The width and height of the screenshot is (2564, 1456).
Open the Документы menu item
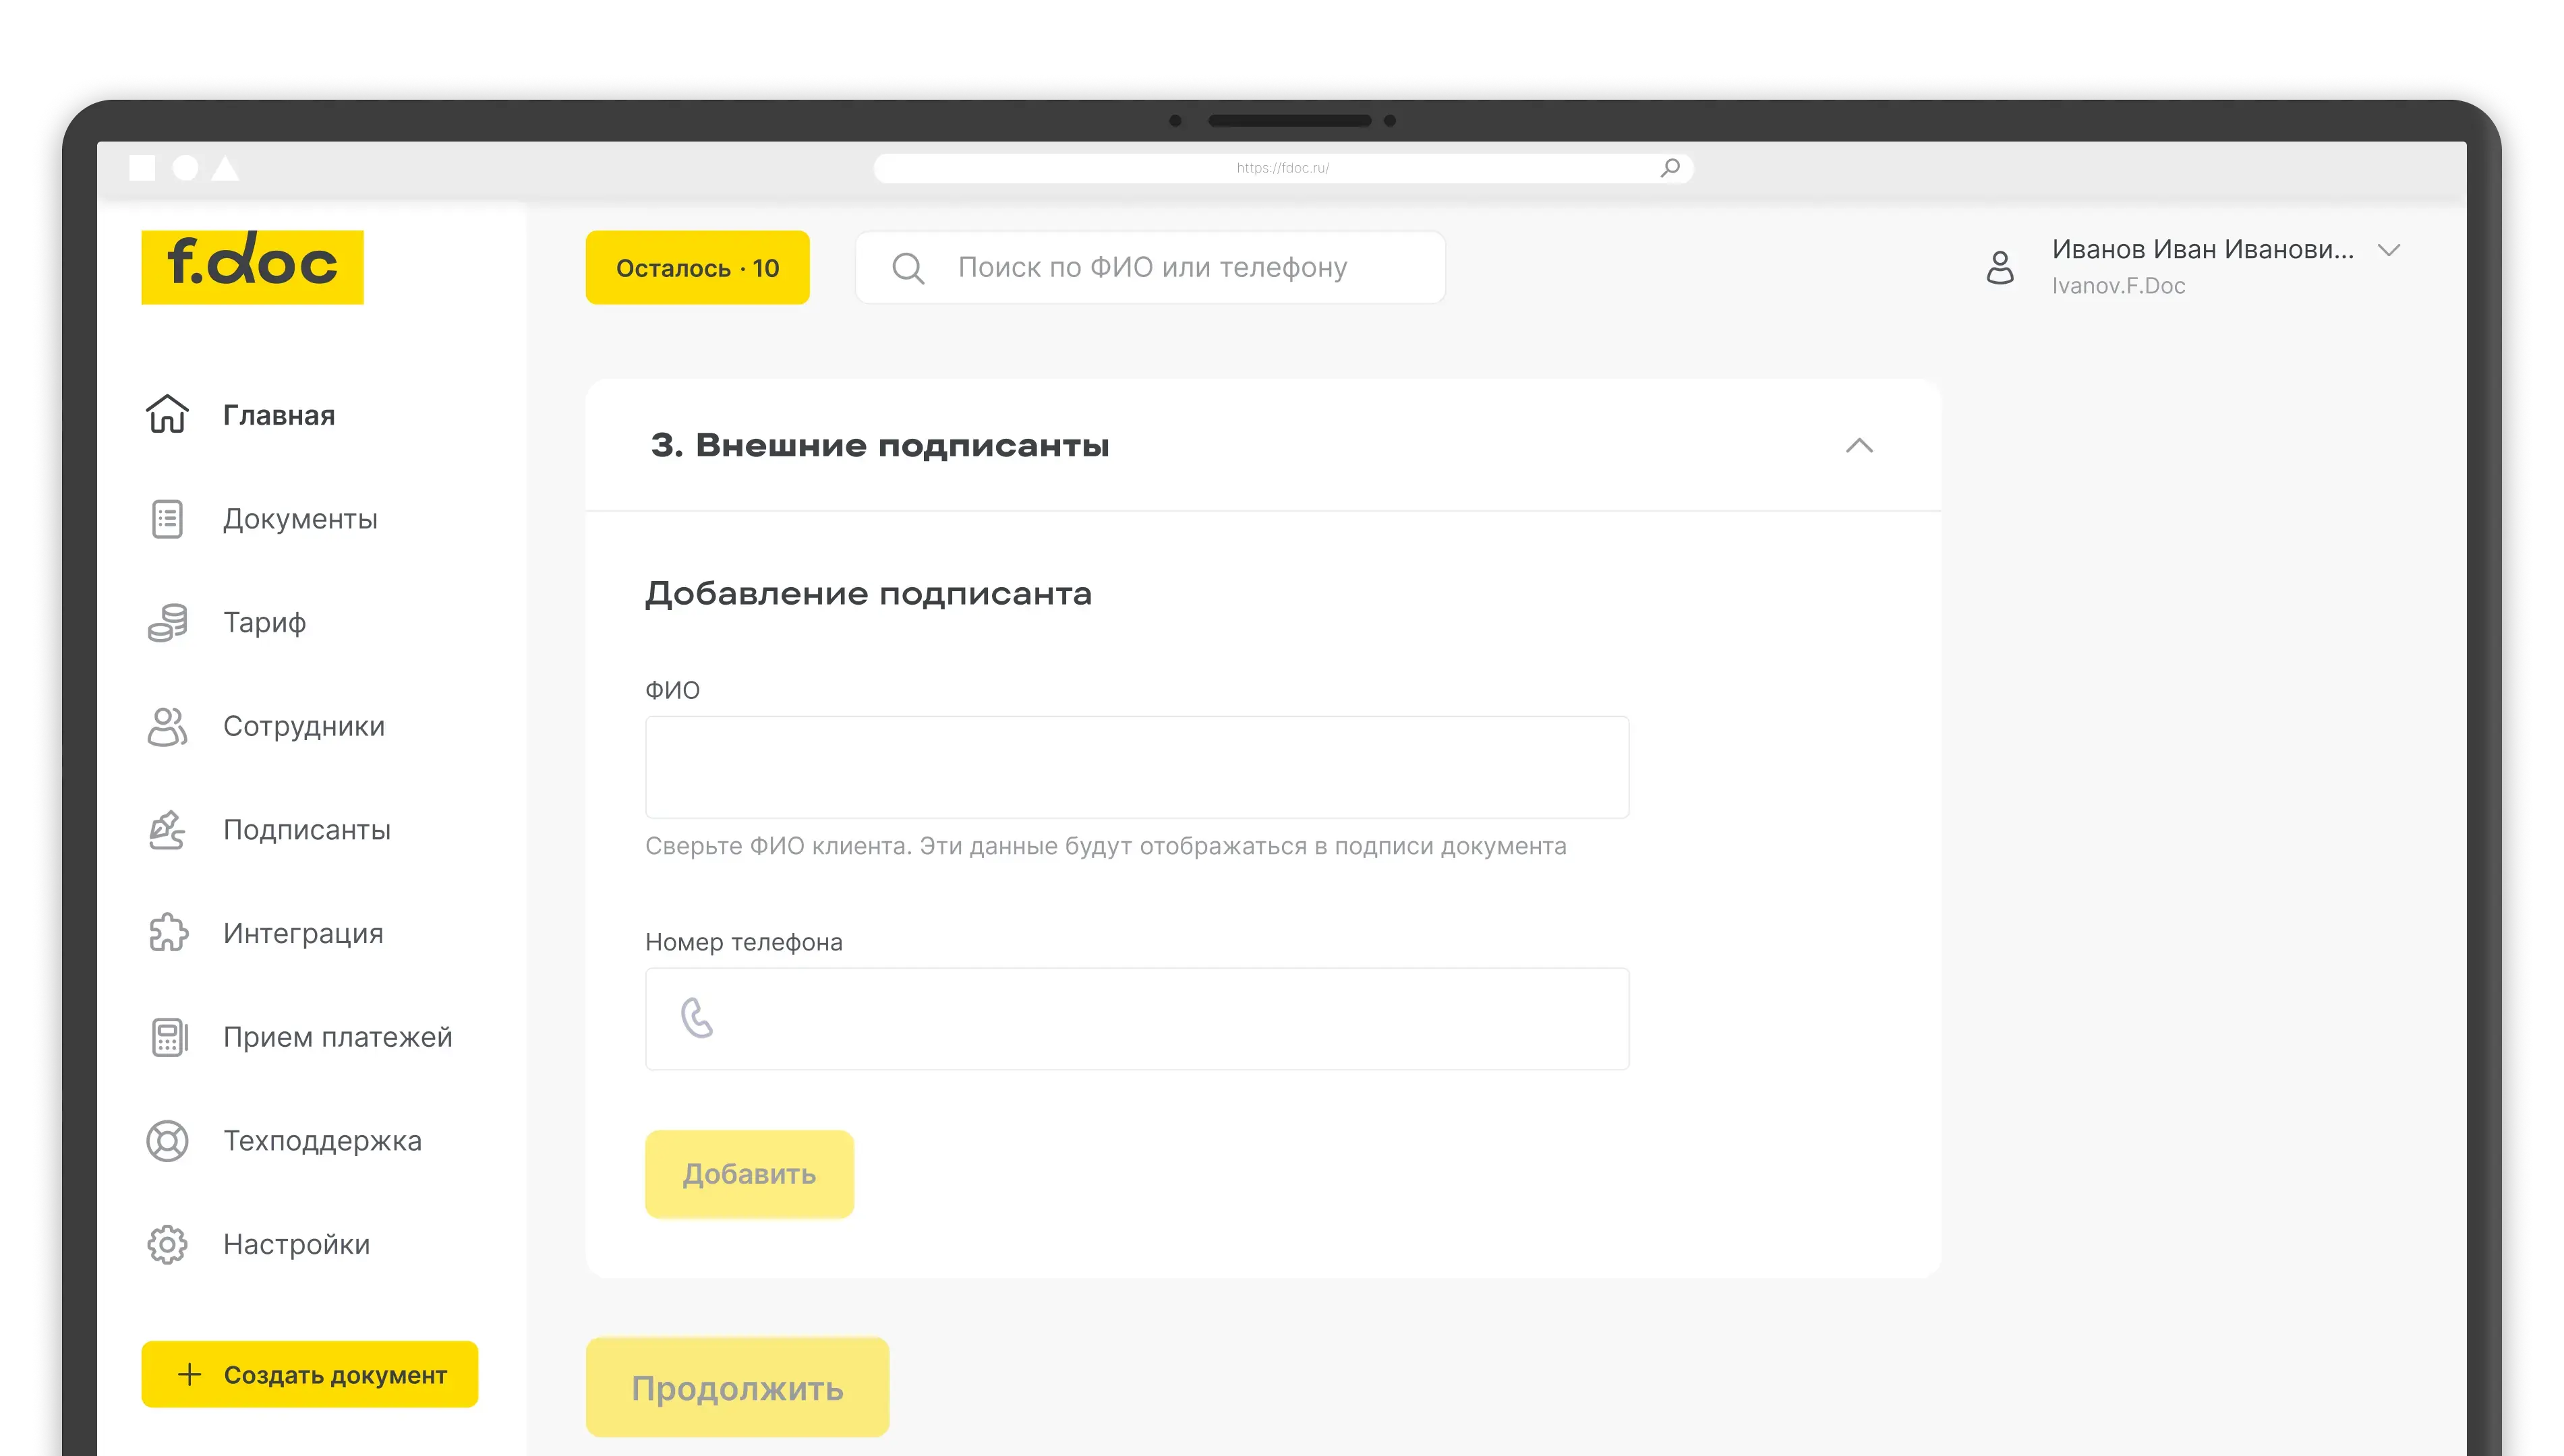point(300,519)
